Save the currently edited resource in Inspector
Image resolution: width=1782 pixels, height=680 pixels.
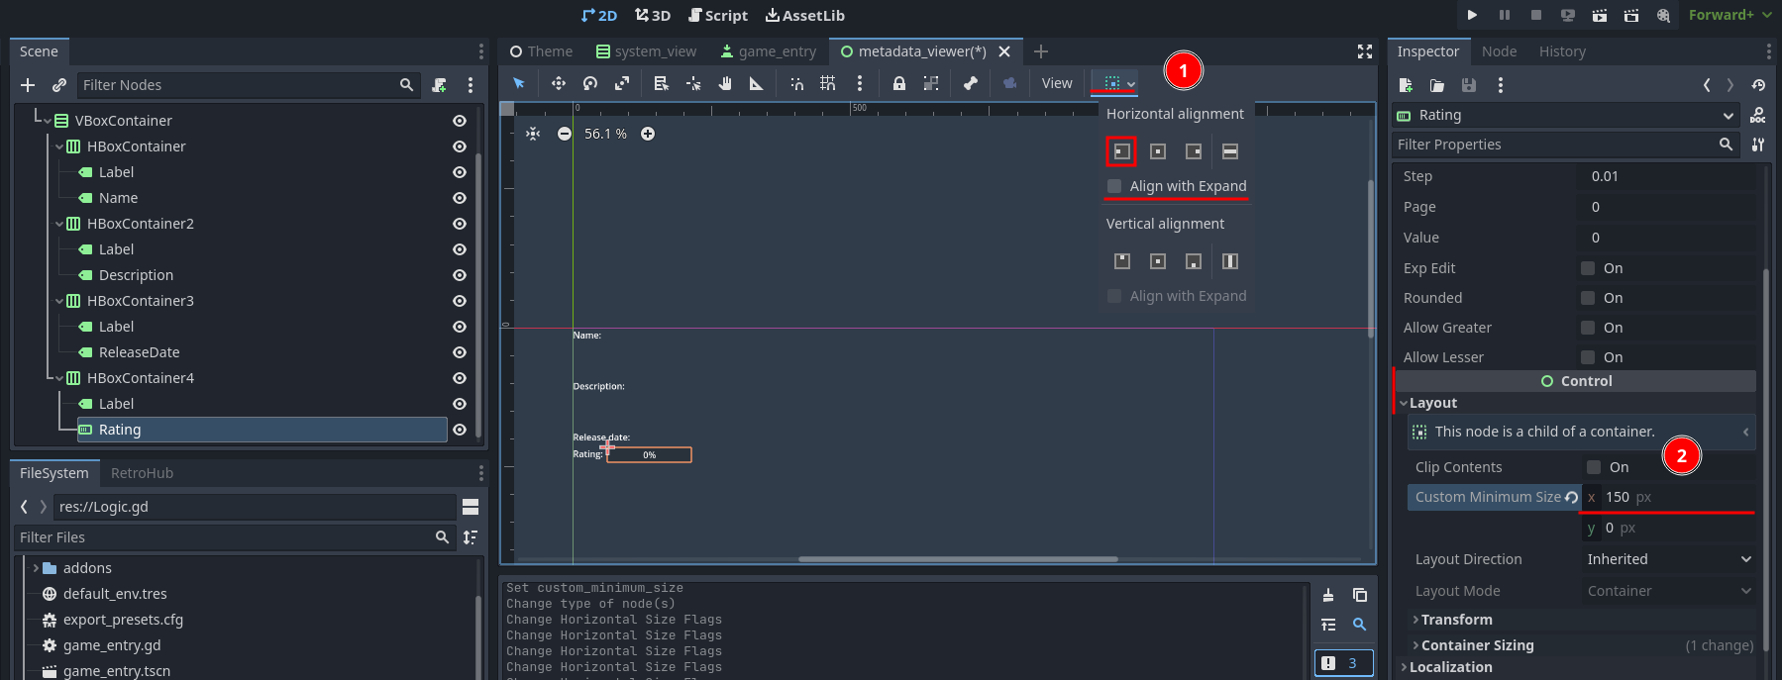point(1469,85)
